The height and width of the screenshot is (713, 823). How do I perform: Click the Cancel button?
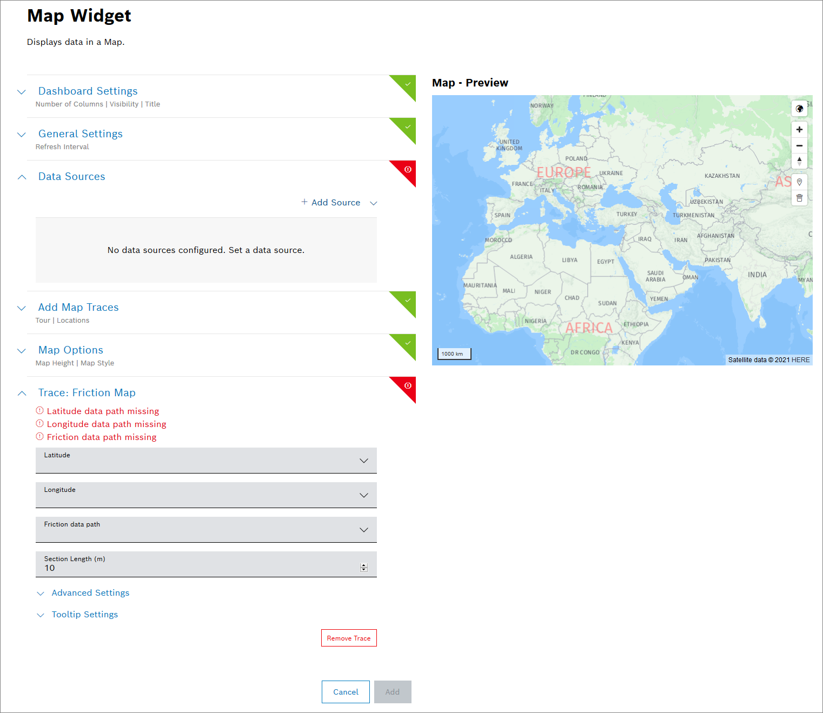346,692
